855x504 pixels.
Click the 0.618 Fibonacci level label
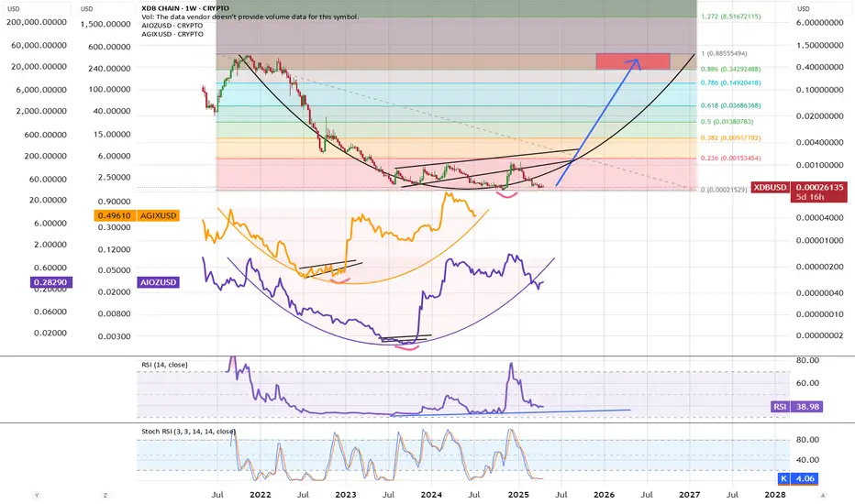730,105
